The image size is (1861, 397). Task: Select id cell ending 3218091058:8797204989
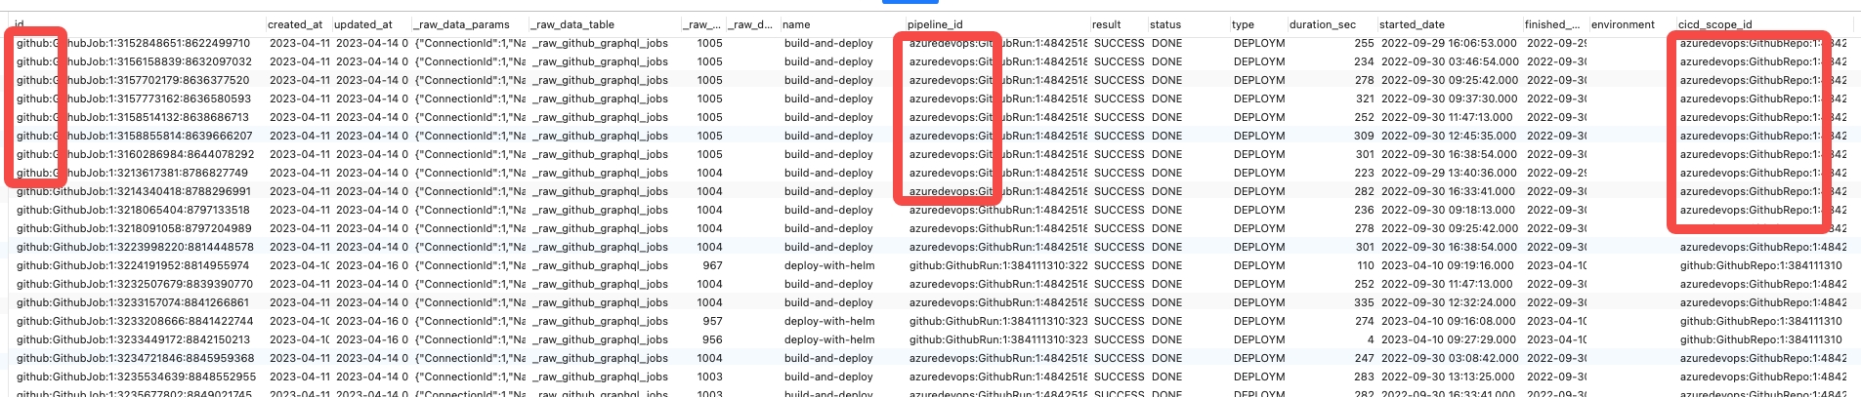134,228
